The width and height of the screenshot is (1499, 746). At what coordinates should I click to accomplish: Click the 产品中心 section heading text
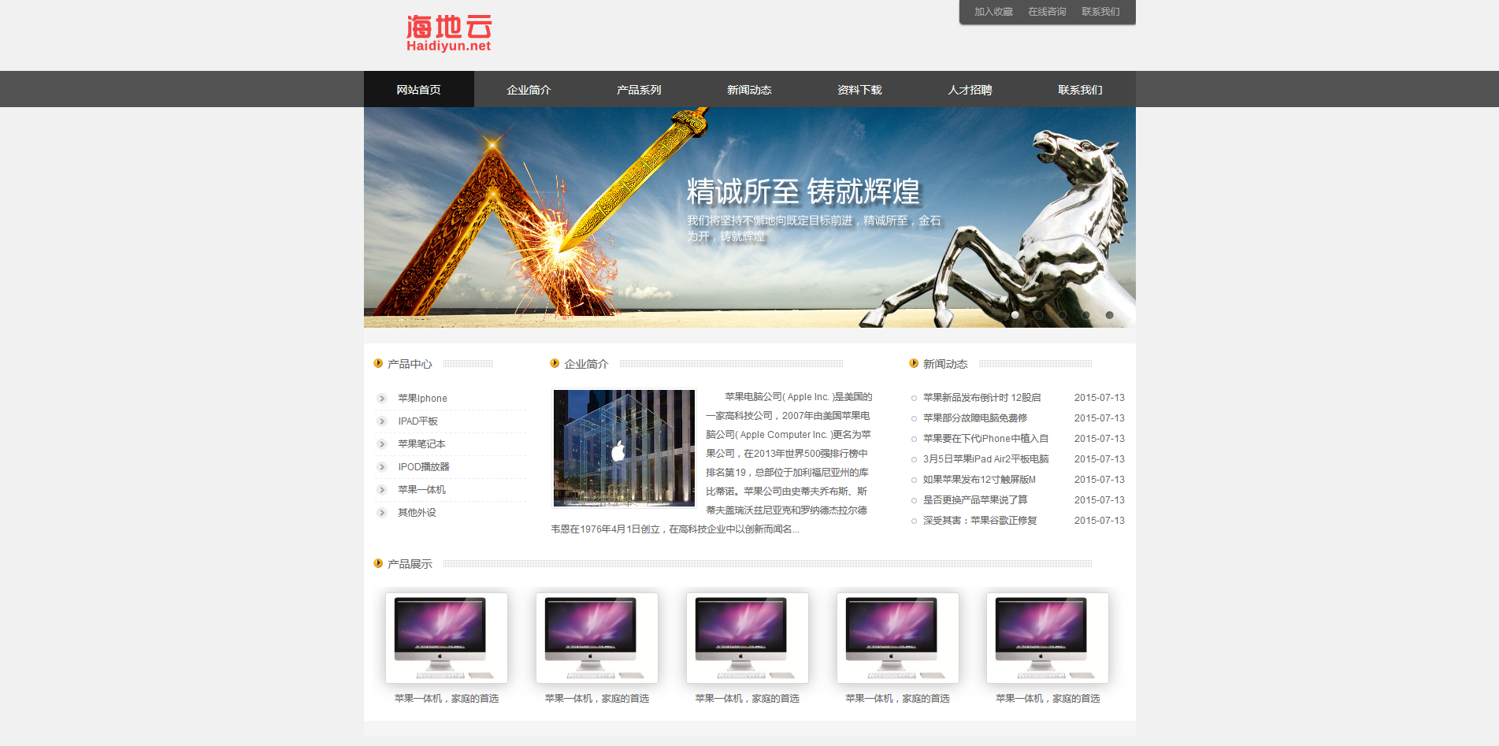[x=410, y=364]
